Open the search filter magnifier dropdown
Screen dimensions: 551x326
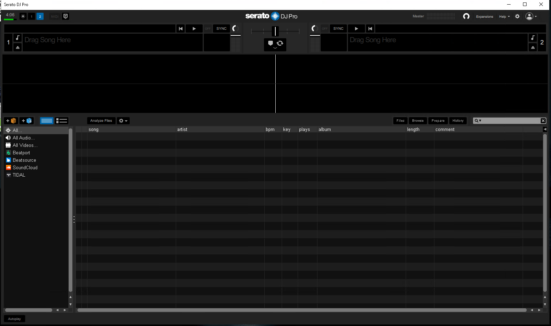(478, 121)
